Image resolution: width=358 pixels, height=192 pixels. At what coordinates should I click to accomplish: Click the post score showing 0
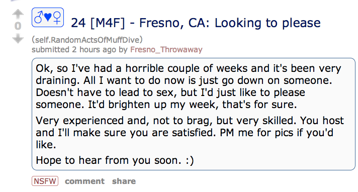click(18, 26)
